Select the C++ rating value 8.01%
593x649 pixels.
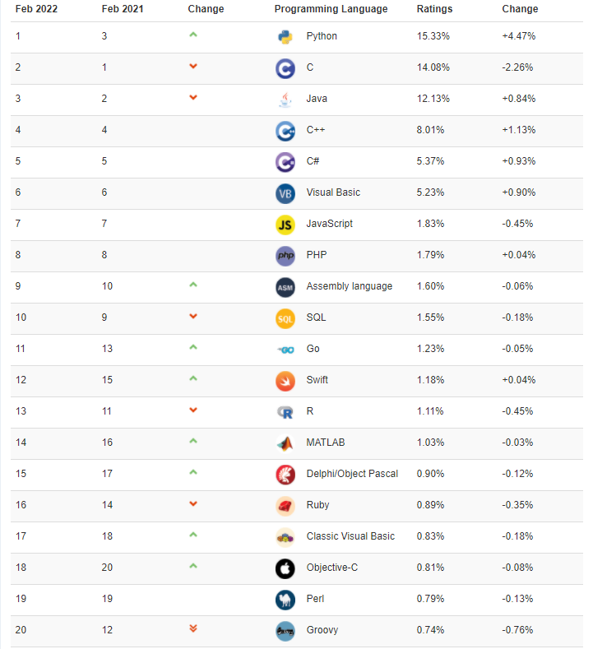tap(430, 130)
